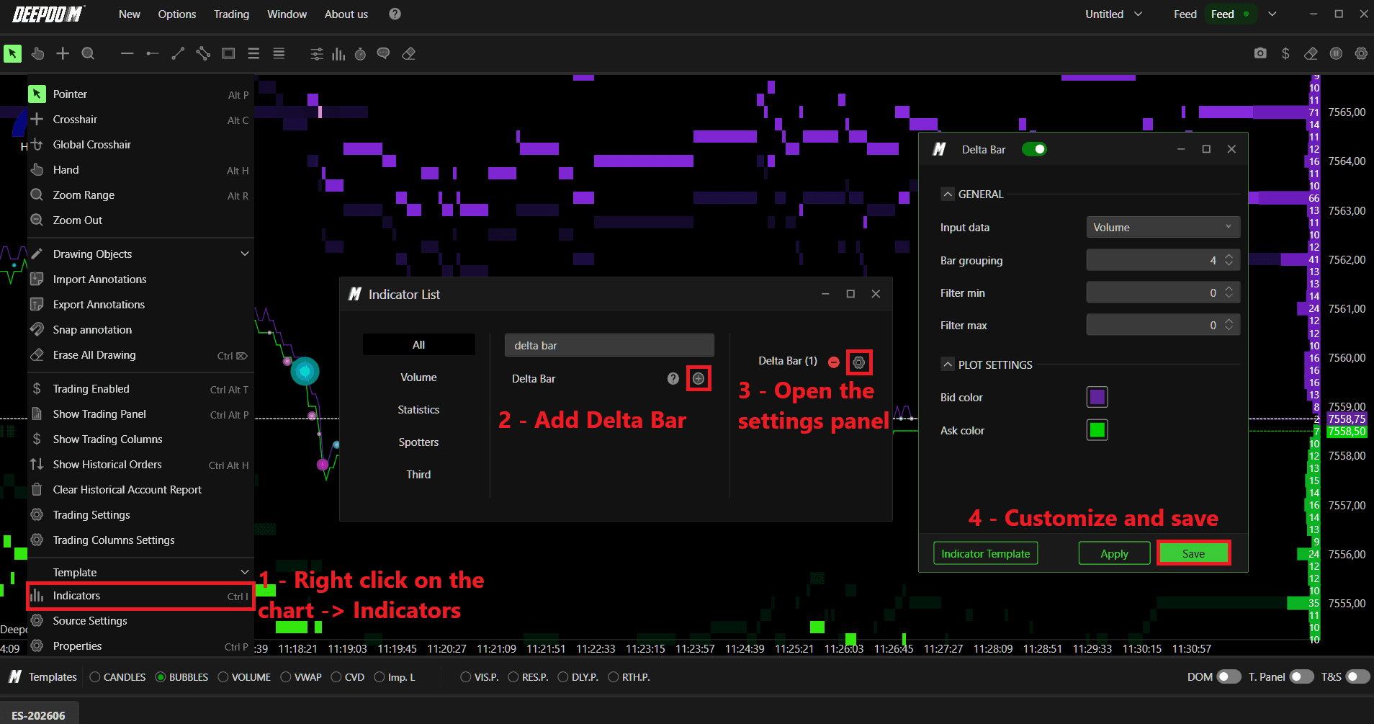Screen dimensions: 1374x724
Task: Toggle the T. Panel switch
Action: (x=1301, y=677)
